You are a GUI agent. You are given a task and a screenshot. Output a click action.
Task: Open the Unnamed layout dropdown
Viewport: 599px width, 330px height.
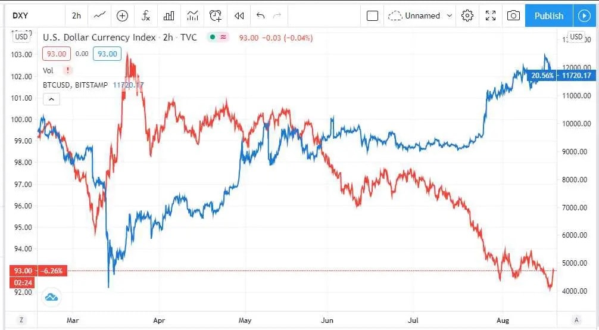coord(420,15)
